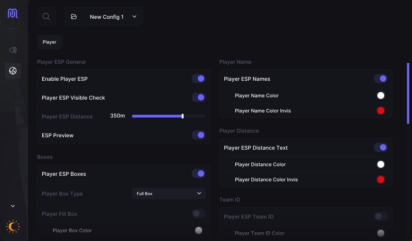The height and width of the screenshot is (241, 412).
Task: Toggle Player ESP Distance Text off
Action: [x=380, y=148]
